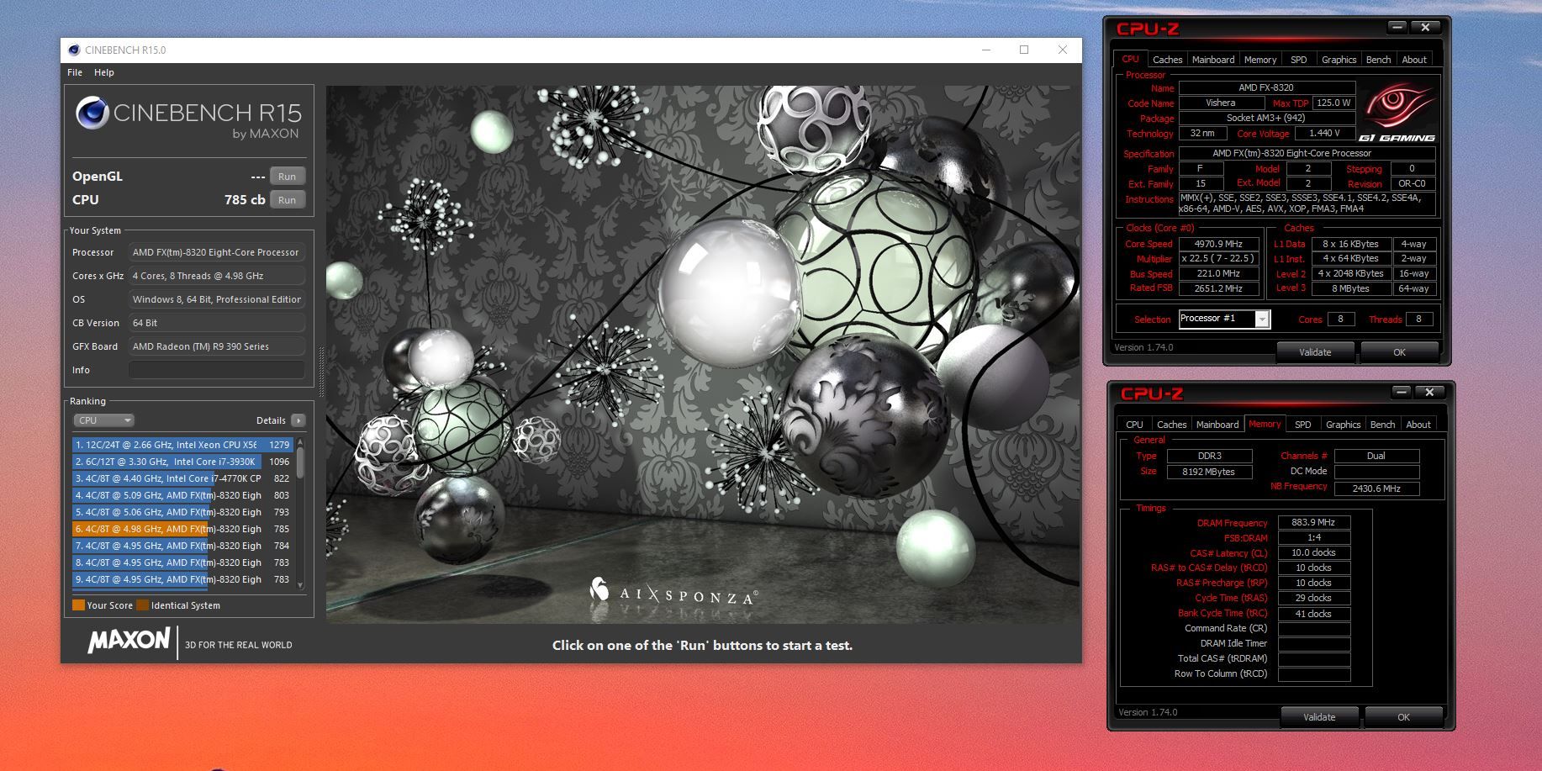Click Validate in lower CPU-Z window
1542x771 pixels.
1319,717
